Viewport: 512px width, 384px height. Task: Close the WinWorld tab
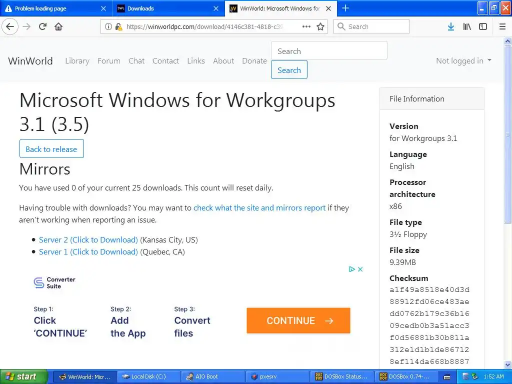[329, 8]
